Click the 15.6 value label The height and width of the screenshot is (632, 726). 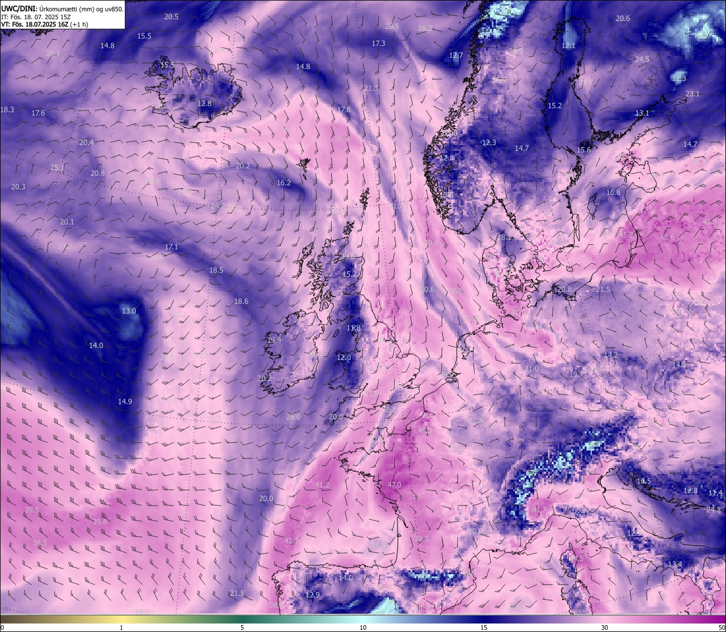pos(584,150)
